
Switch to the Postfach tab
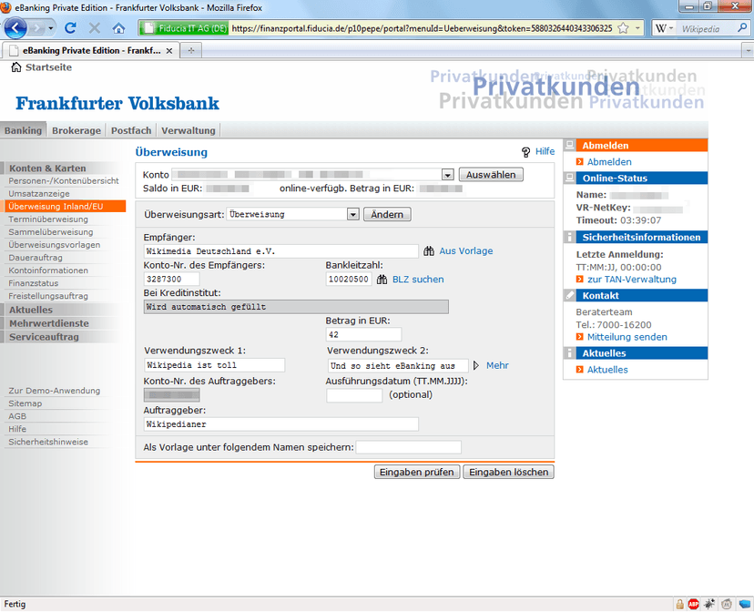(x=131, y=130)
